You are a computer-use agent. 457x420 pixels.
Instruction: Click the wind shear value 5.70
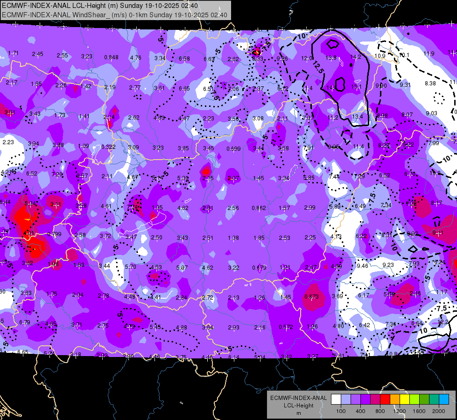point(130,266)
